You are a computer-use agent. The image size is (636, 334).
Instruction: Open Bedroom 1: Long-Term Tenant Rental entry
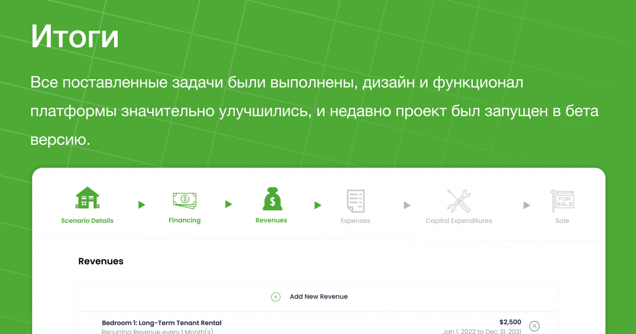click(162, 323)
